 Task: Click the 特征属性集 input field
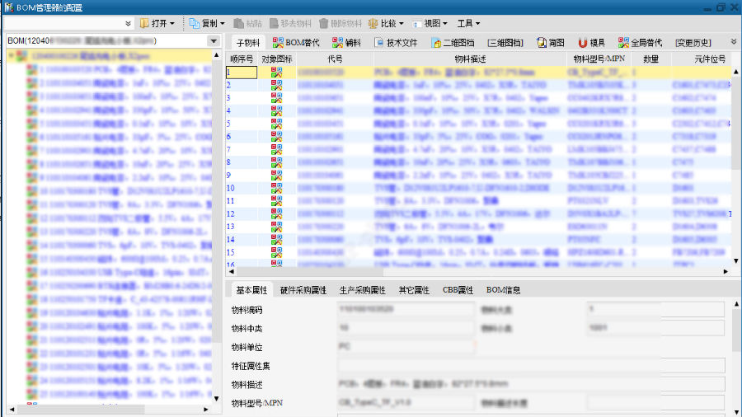point(531,365)
